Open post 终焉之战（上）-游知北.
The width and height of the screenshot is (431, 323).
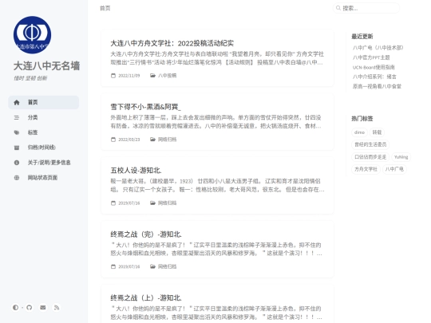[x=146, y=297]
